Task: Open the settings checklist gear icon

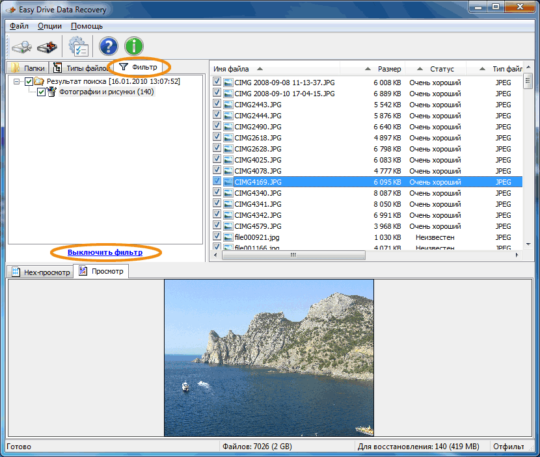Action: click(x=79, y=47)
